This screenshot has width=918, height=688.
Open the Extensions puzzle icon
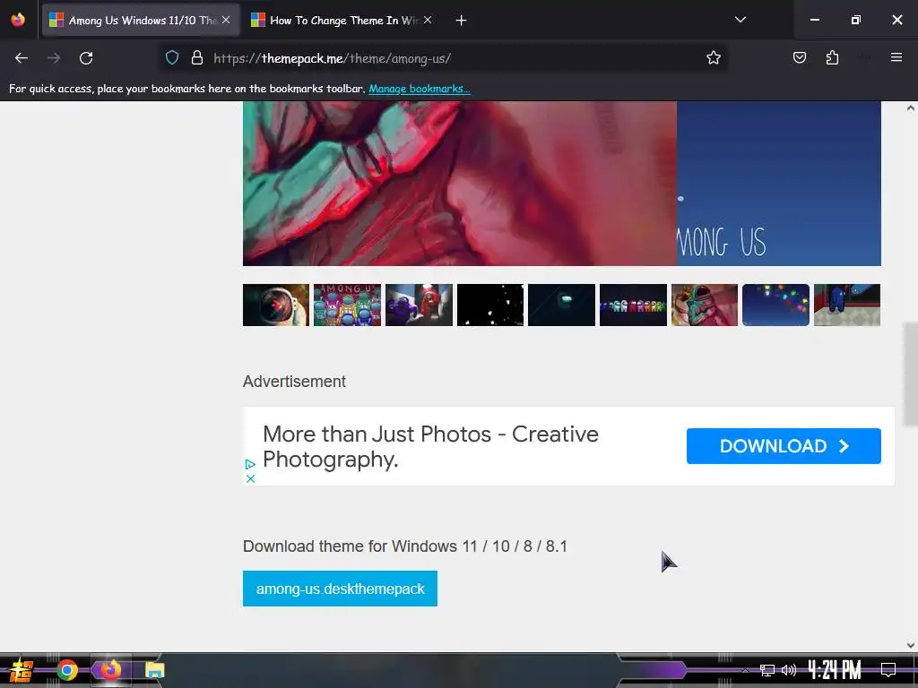(832, 57)
